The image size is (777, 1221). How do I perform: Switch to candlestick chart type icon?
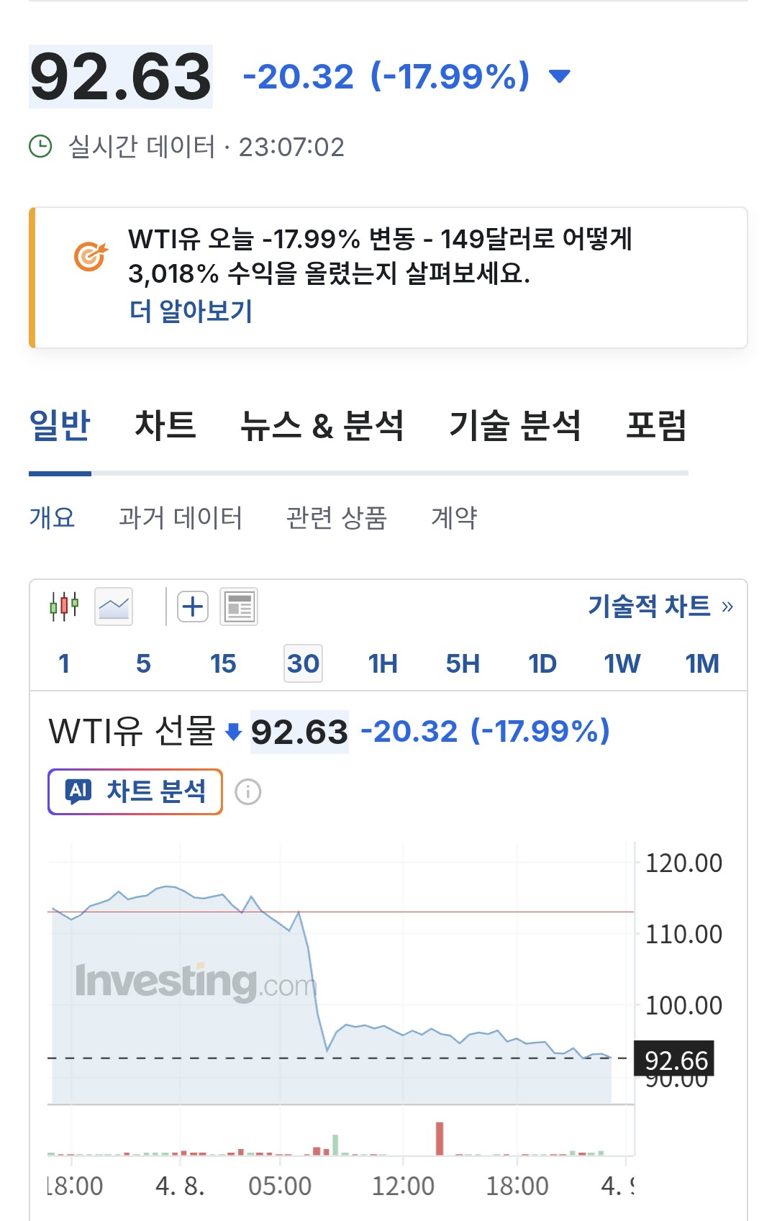[64, 607]
